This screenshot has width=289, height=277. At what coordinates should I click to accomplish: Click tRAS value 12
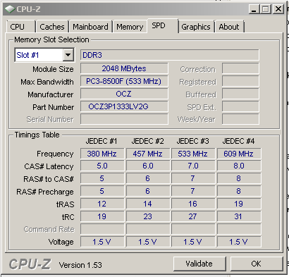(x=102, y=204)
